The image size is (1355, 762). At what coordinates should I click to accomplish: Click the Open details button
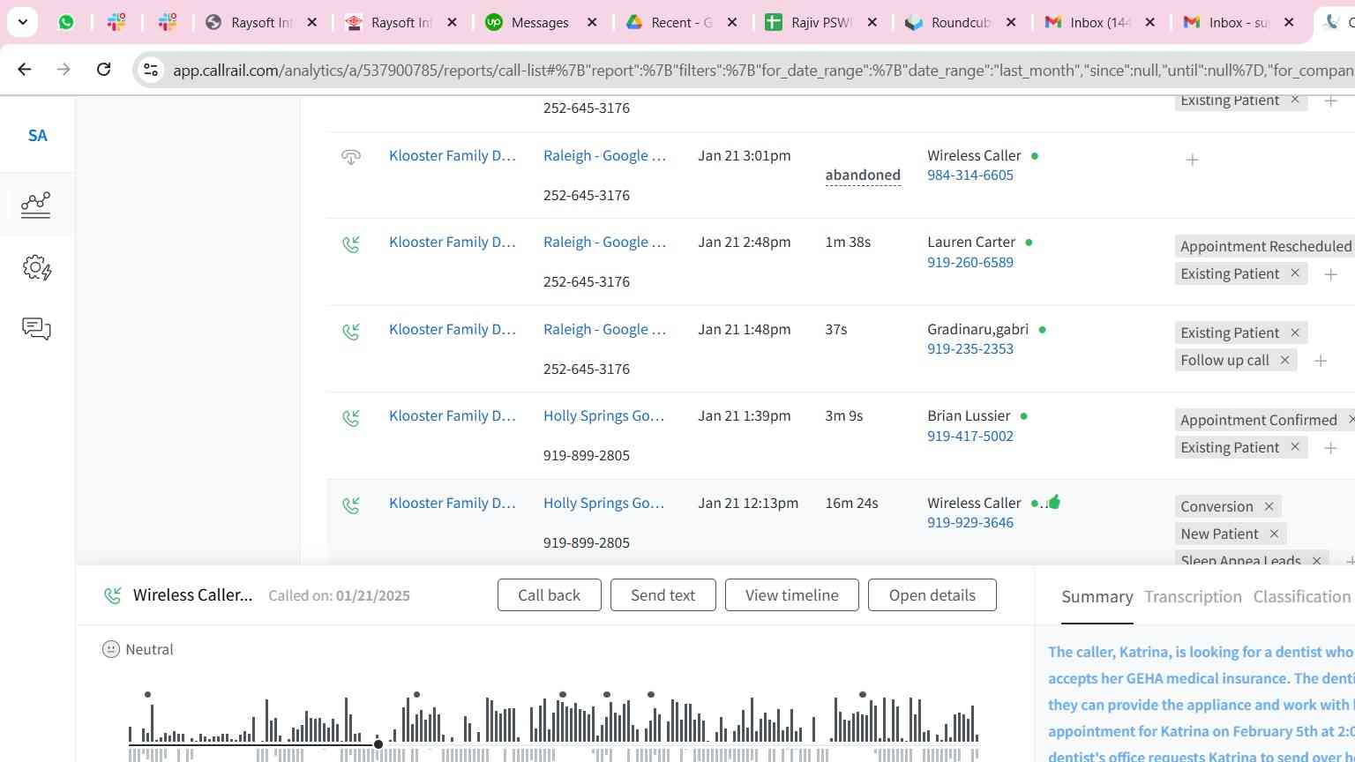tap(932, 595)
